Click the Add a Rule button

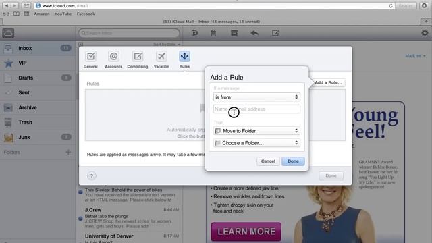click(x=328, y=82)
